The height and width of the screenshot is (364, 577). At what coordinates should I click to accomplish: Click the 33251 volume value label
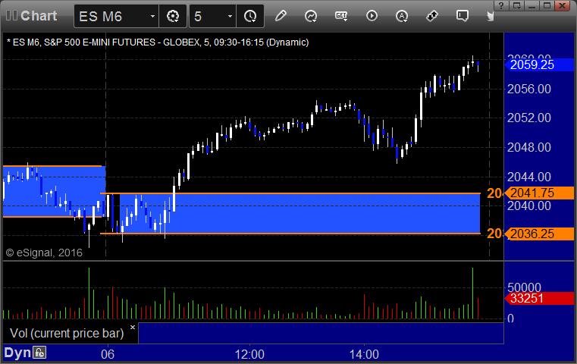pos(539,298)
